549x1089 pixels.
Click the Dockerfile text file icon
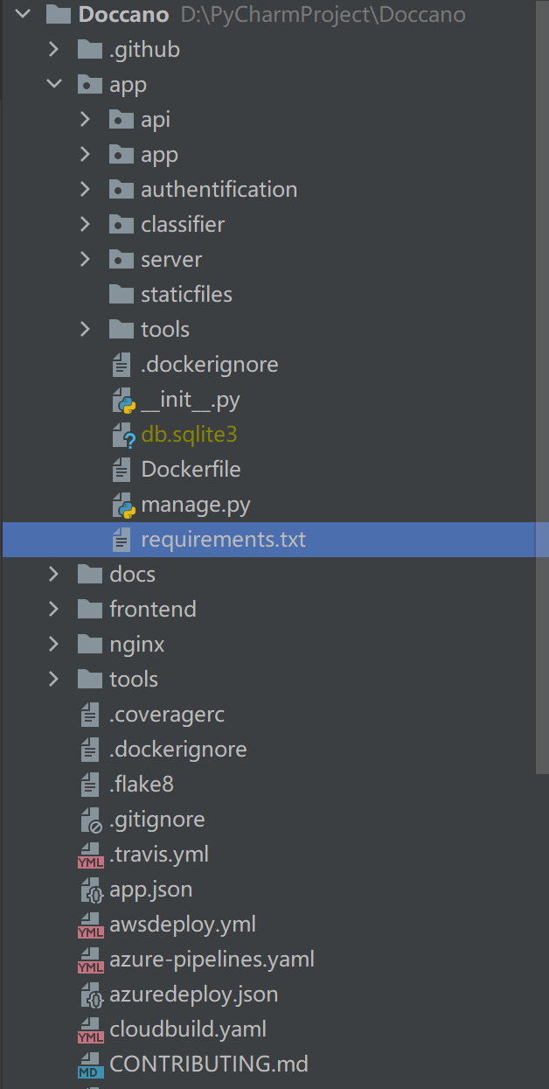(122, 470)
